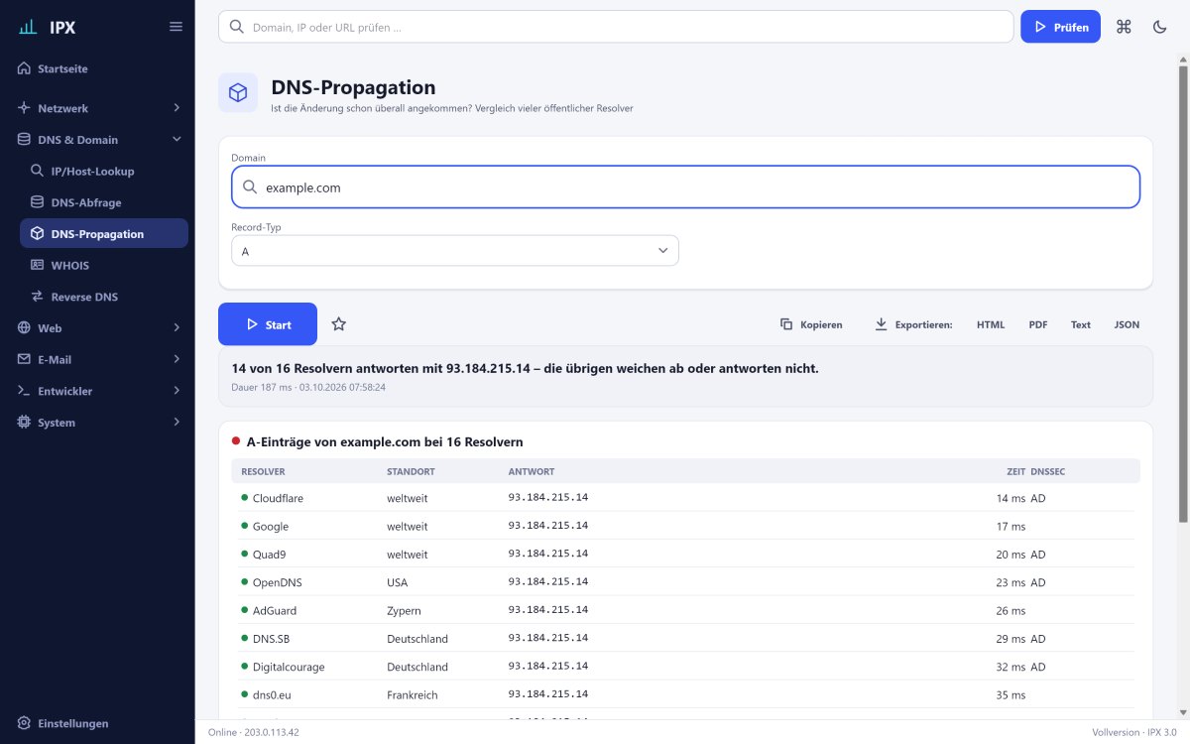Click the Startseite home icon

(x=25, y=69)
